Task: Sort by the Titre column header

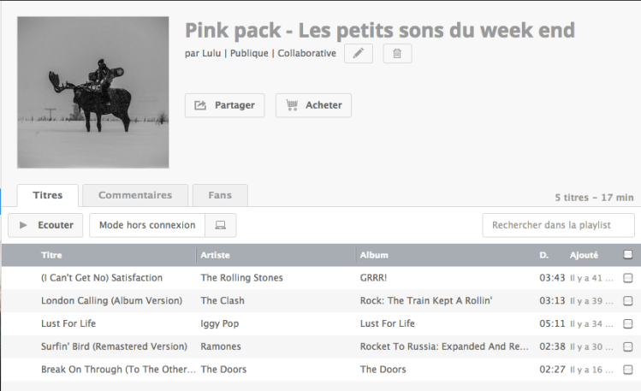Action: coord(52,255)
